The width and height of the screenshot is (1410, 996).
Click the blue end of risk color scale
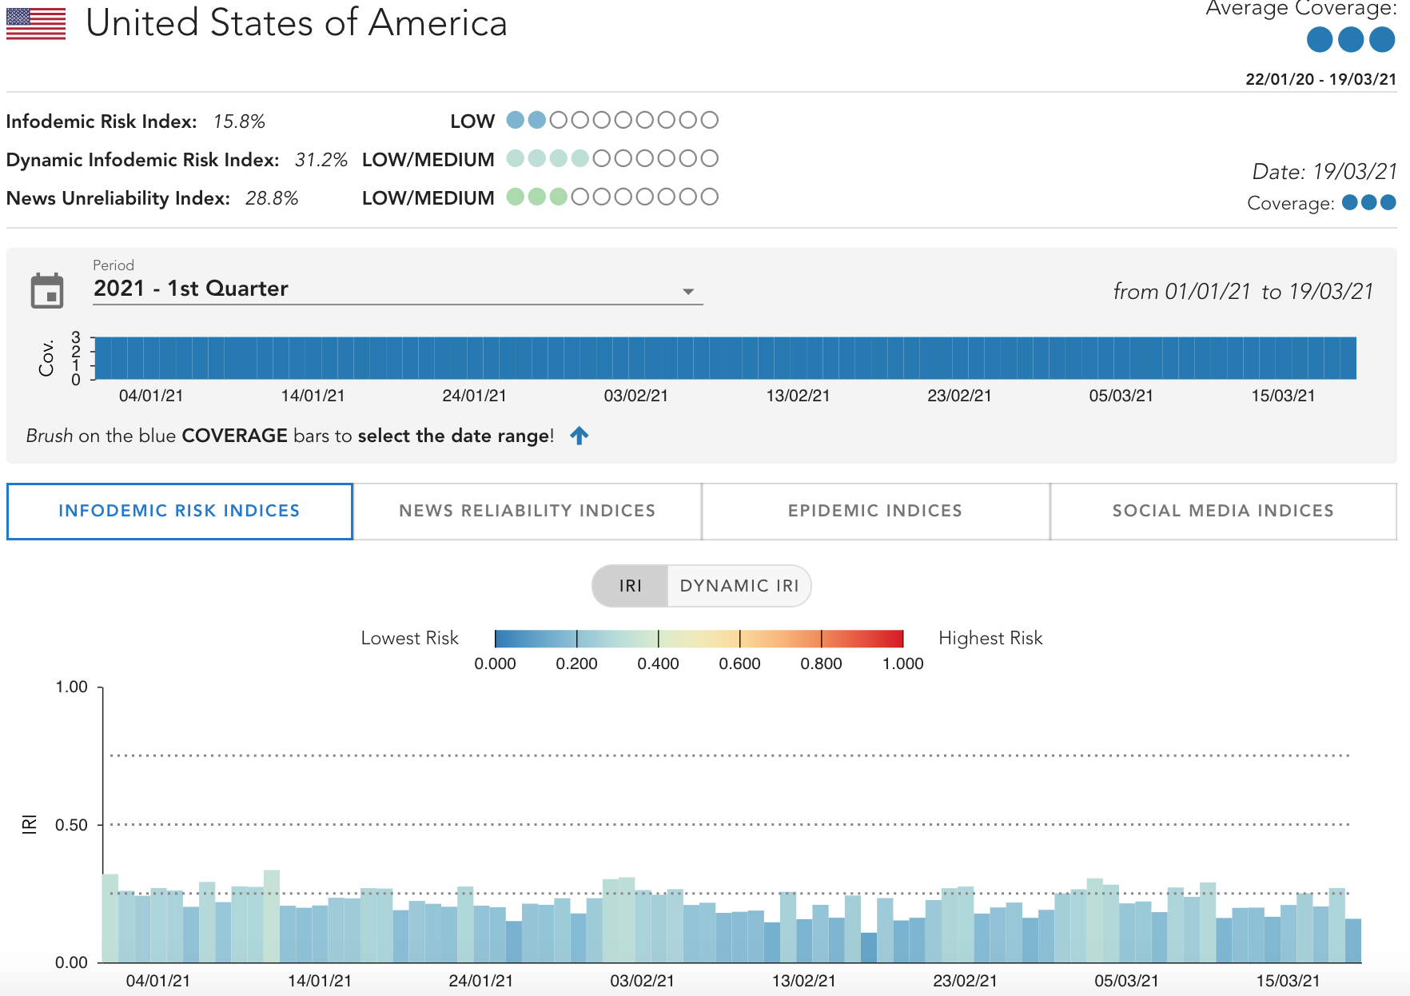coord(504,638)
